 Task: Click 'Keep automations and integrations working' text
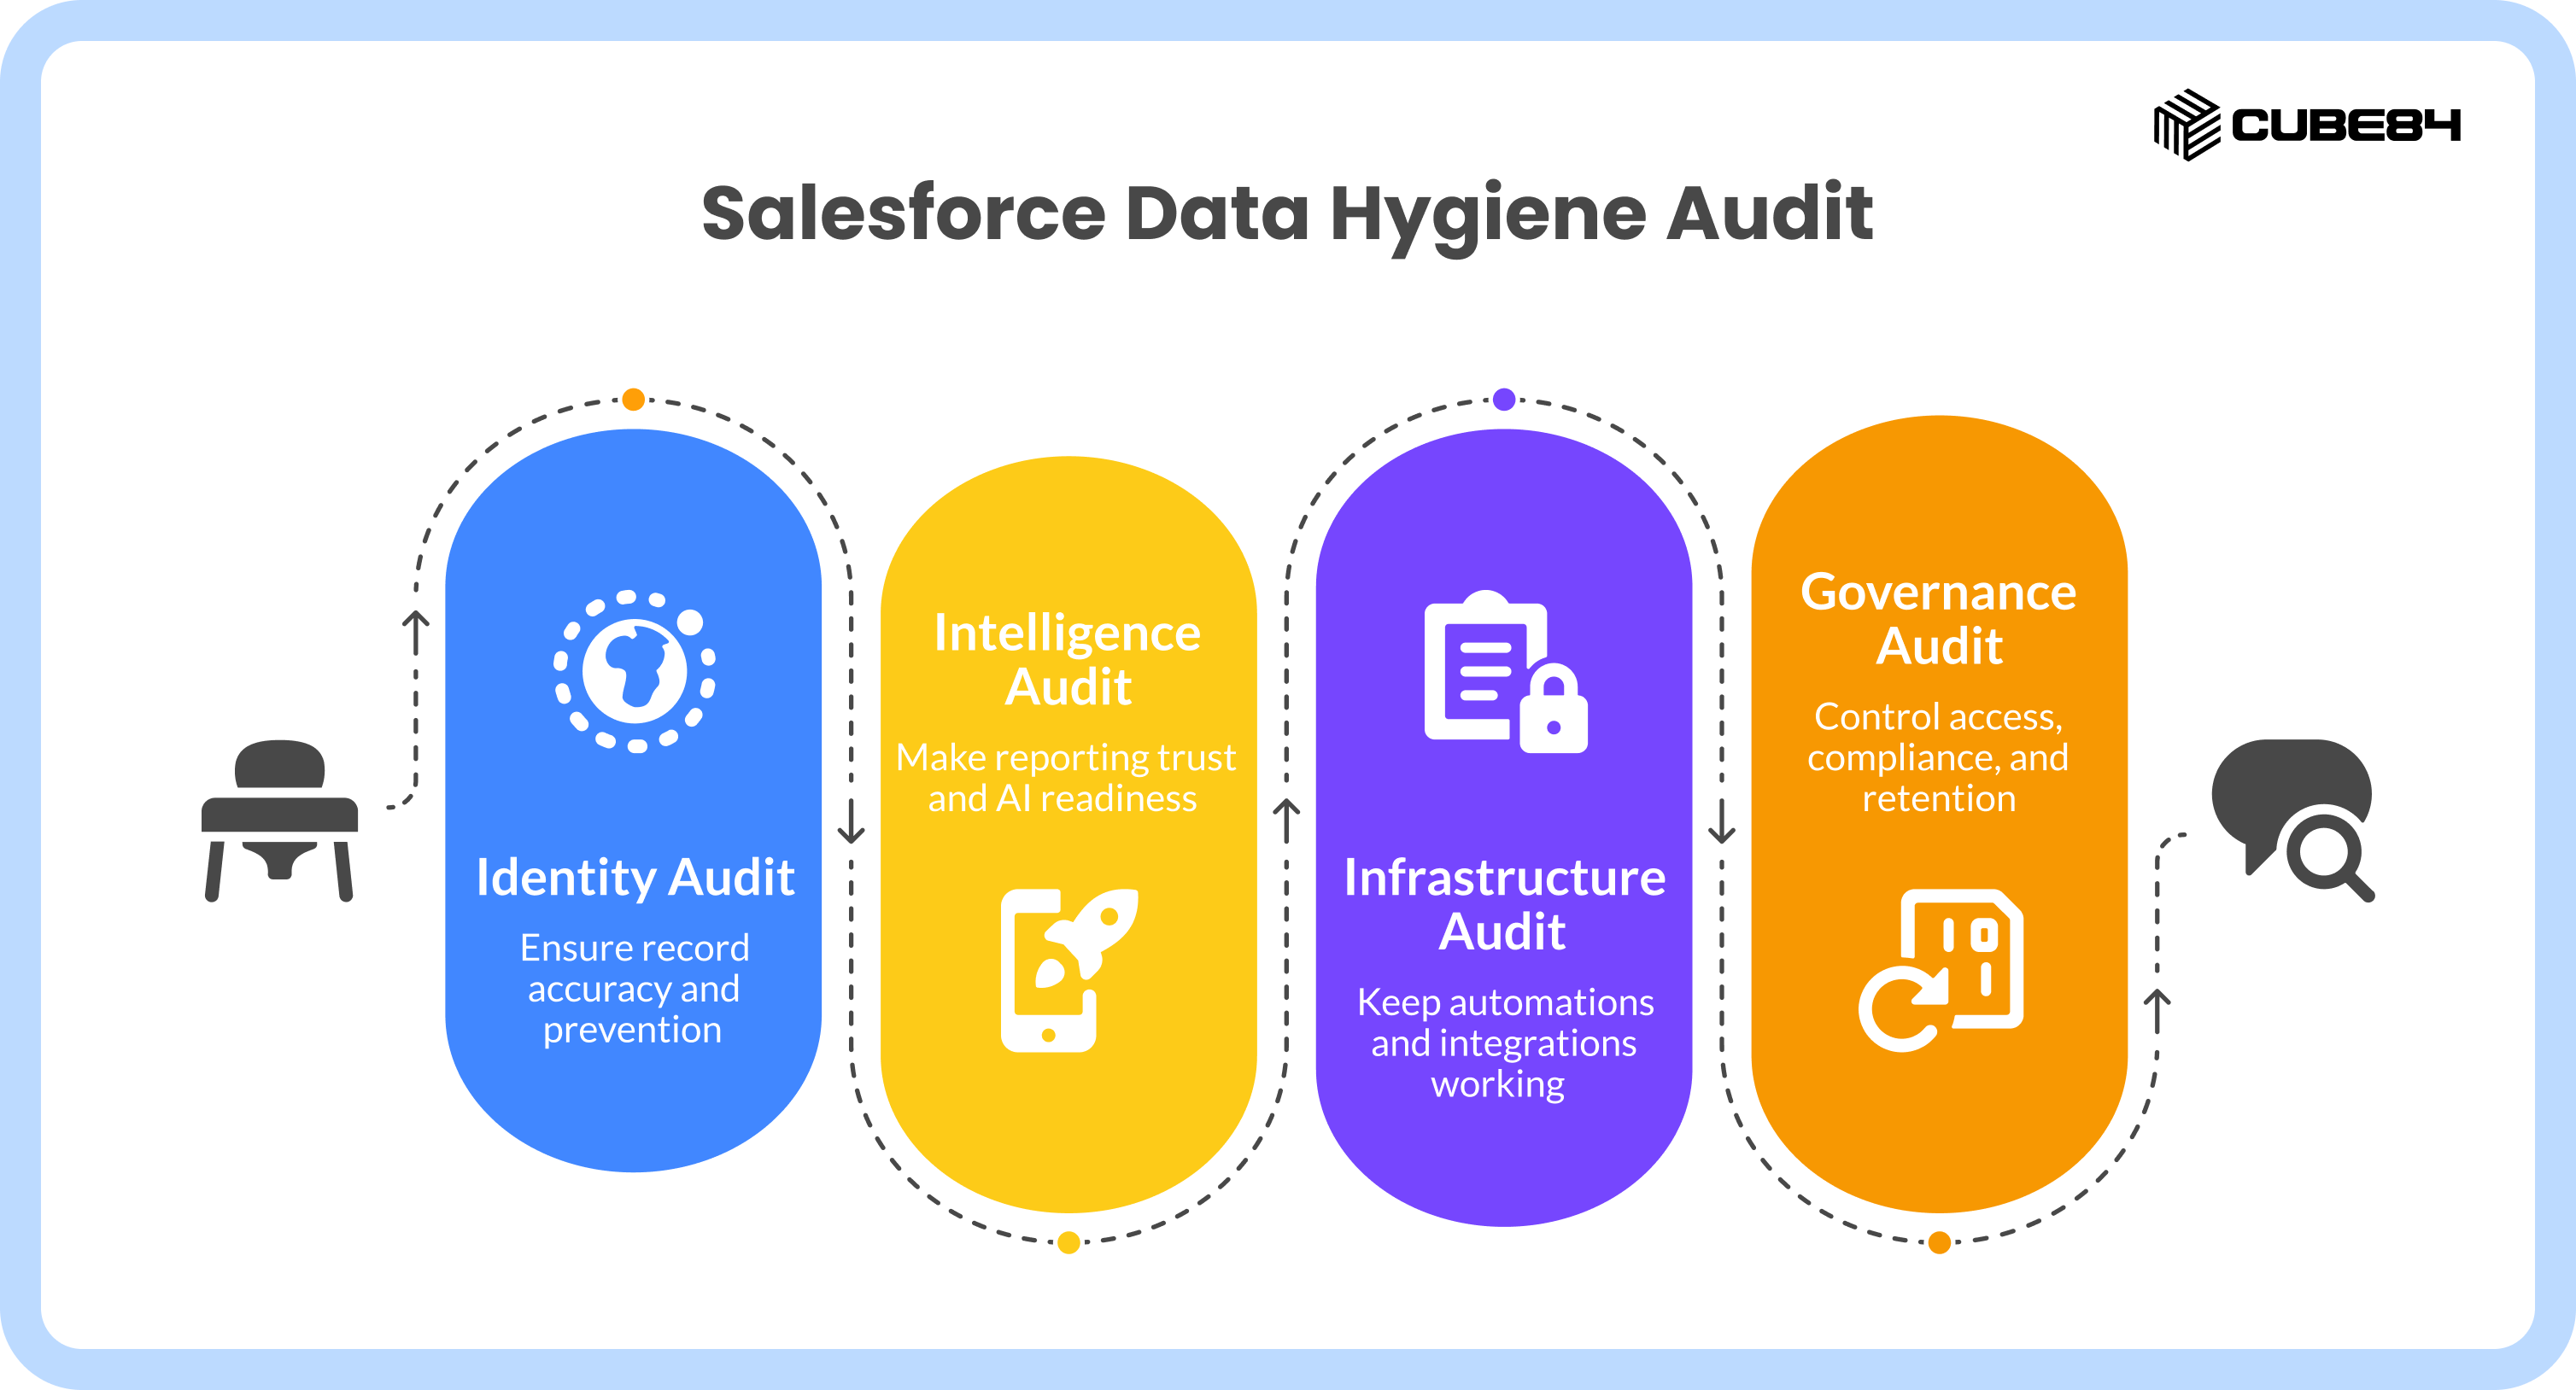1504,1043
